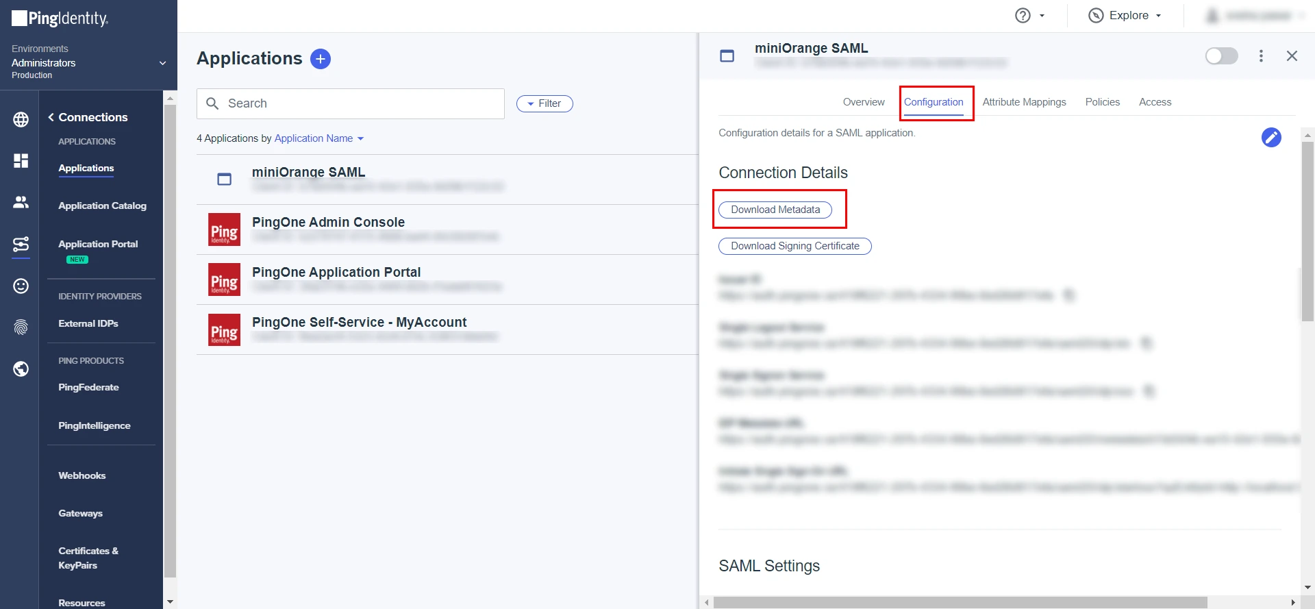Screen dimensions: 1315x609
Task: Click the user avatar icon
Action: pyautogui.click(x=1212, y=16)
